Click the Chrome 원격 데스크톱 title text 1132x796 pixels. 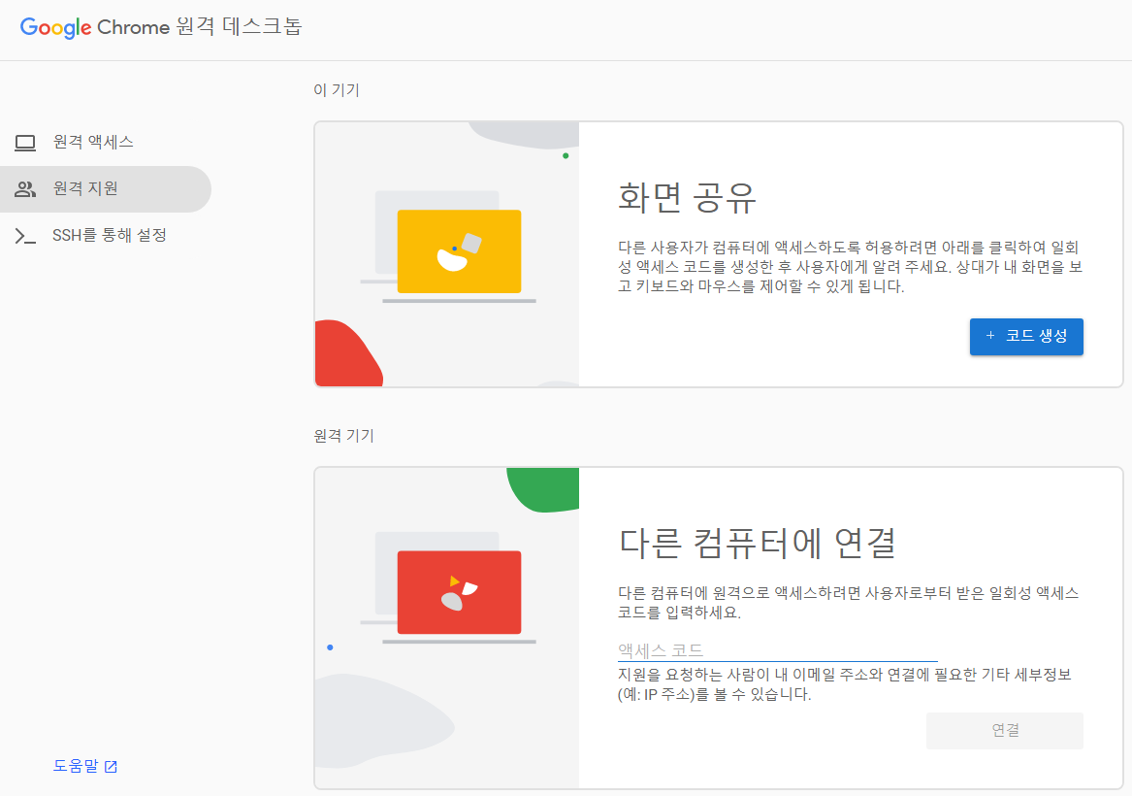coord(199,27)
